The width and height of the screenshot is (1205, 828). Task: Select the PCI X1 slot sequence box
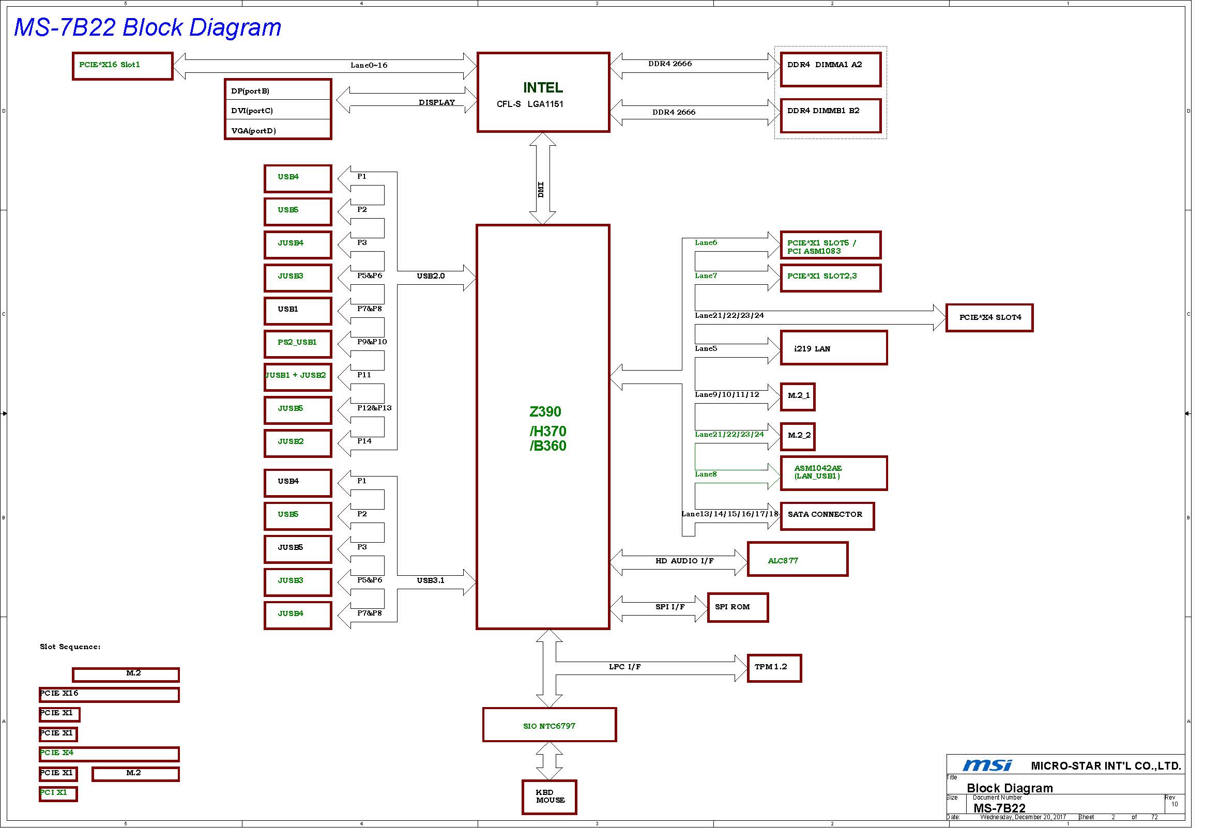[58, 794]
